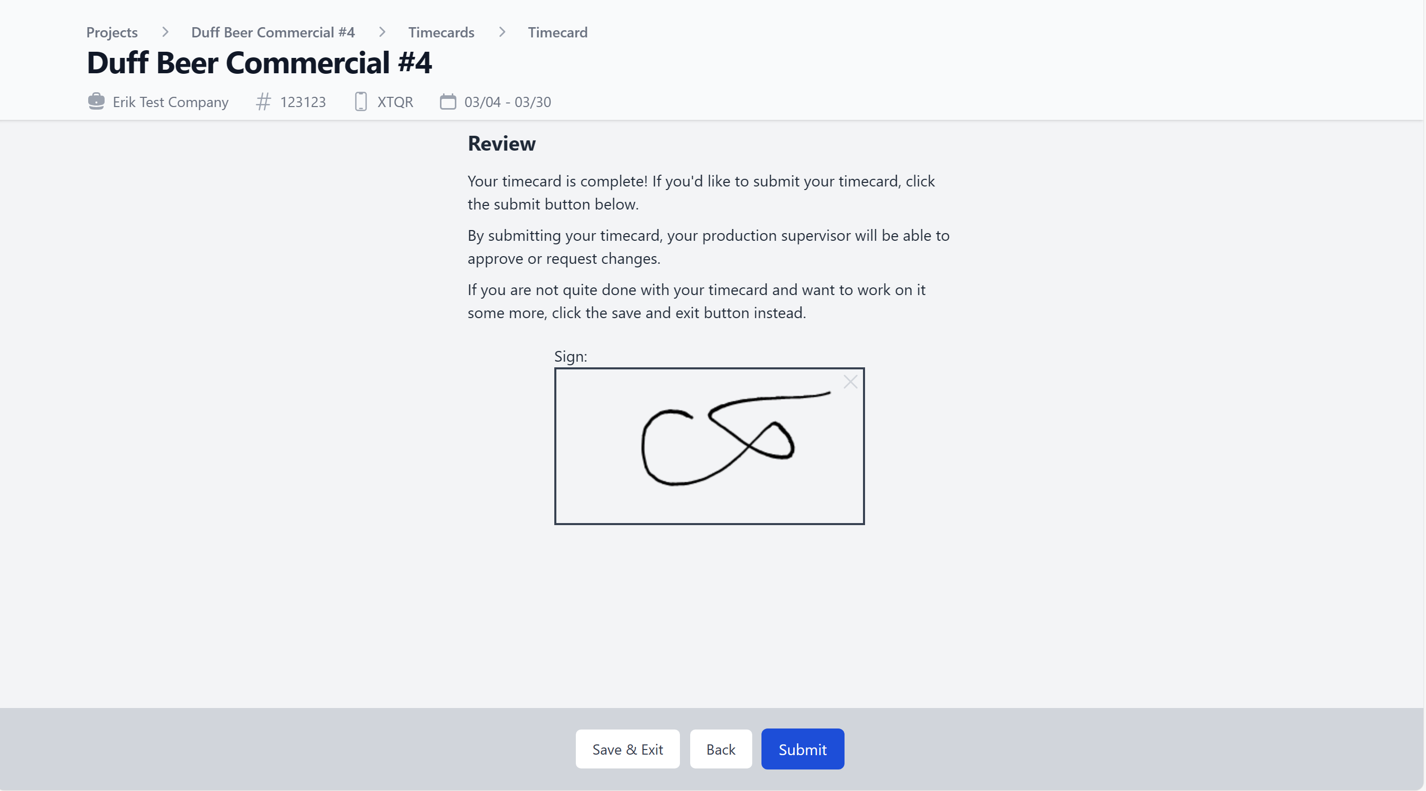Click the hash icon next to 123123

coord(264,102)
